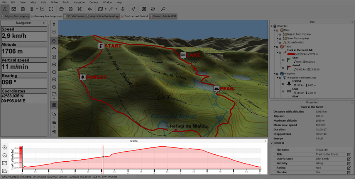
Task: Click the GPS navigation arrow icon
Action: point(133,8)
